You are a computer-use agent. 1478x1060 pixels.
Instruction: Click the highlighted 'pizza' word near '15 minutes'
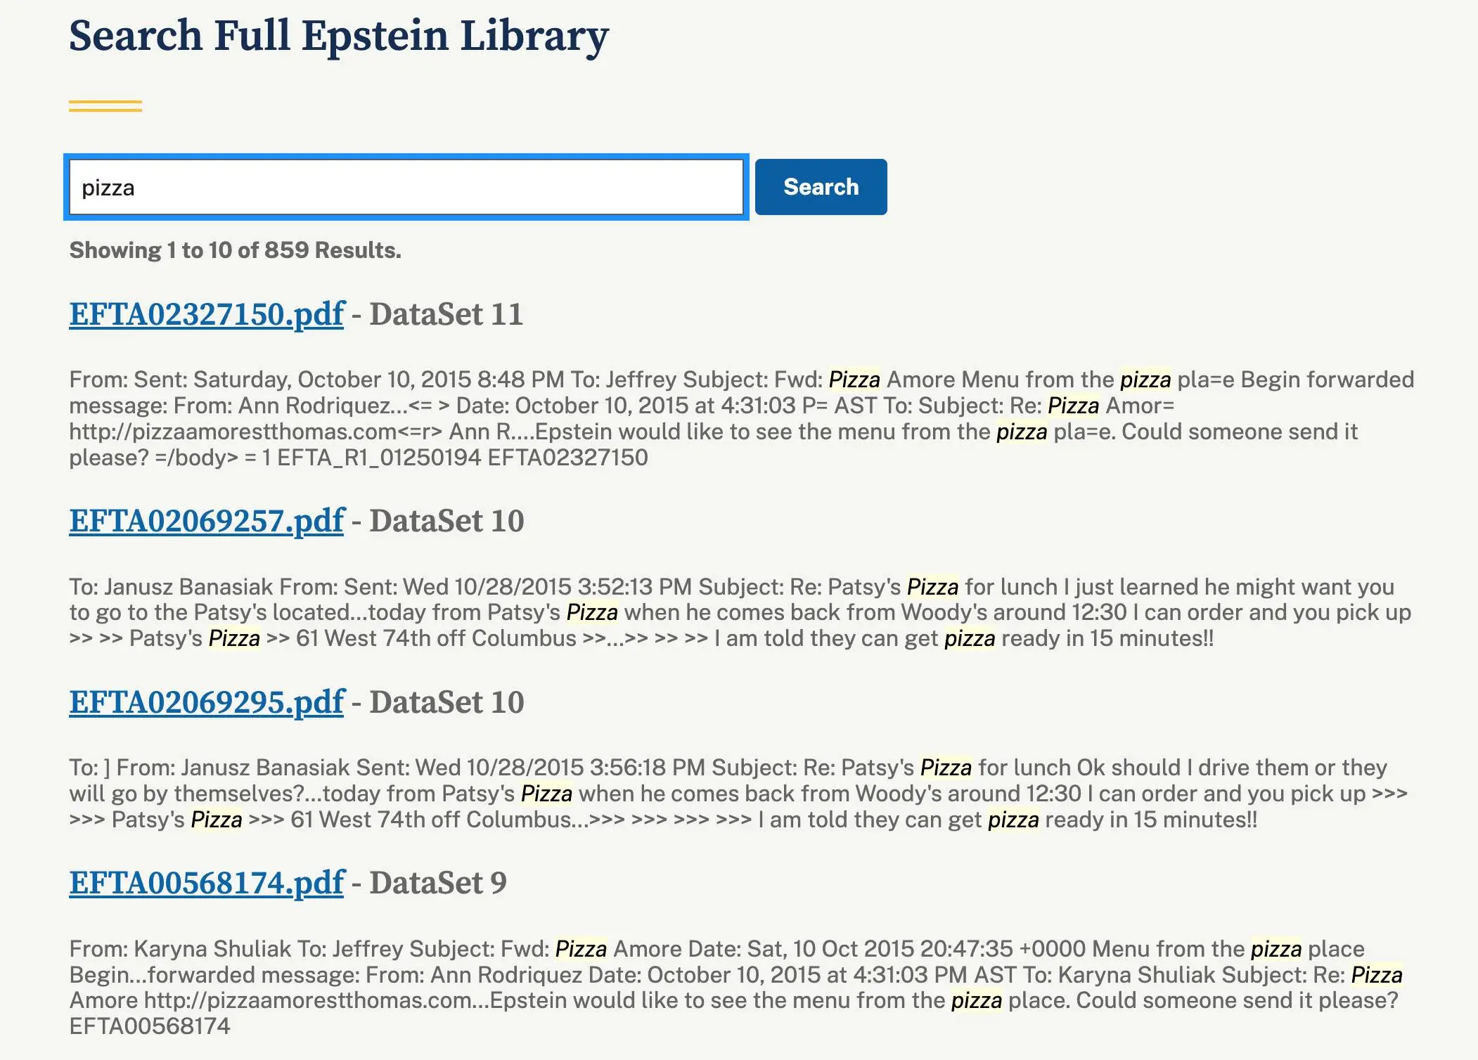tap(969, 639)
